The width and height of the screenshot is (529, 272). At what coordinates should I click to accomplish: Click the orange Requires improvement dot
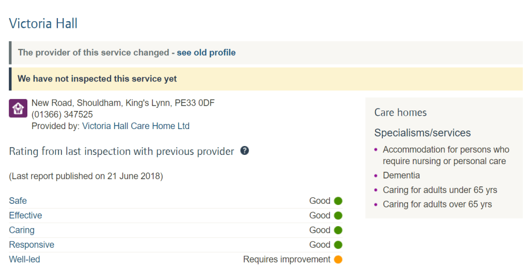coord(338,260)
